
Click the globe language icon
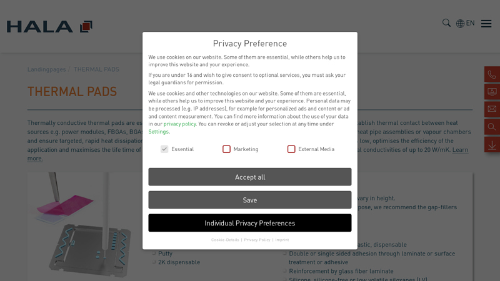(x=461, y=24)
